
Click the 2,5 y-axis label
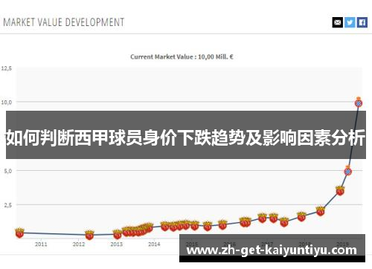click(x=8, y=205)
